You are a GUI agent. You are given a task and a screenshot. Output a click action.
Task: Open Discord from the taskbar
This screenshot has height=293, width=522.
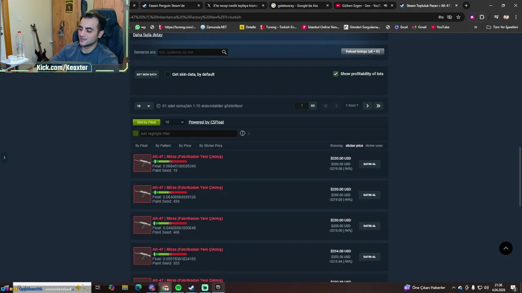tap(152, 288)
